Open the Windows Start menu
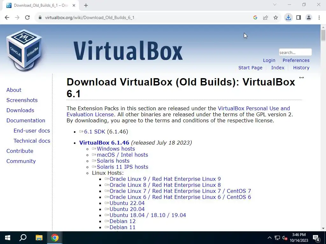326x244 pixels. pyautogui.click(x=8, y=238)
